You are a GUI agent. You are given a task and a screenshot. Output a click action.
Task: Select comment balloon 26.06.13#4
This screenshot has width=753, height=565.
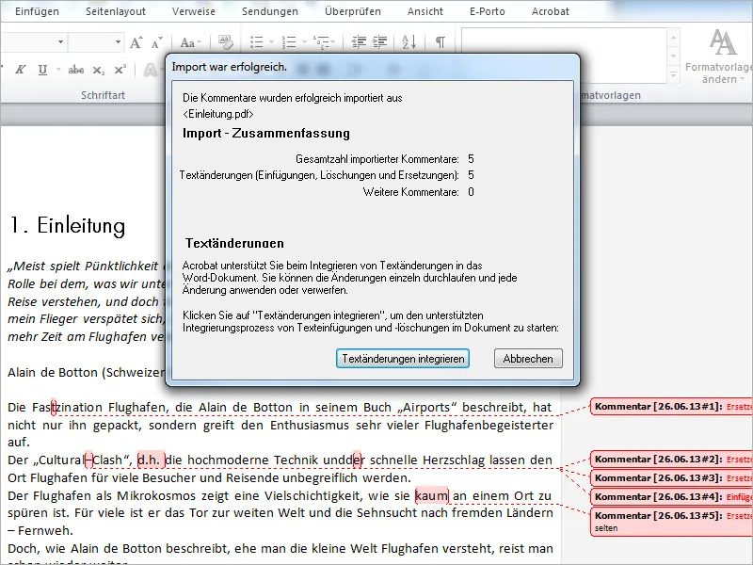coord(671,497)
